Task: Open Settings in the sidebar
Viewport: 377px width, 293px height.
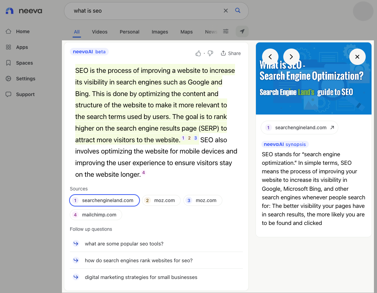Action: 21,79
